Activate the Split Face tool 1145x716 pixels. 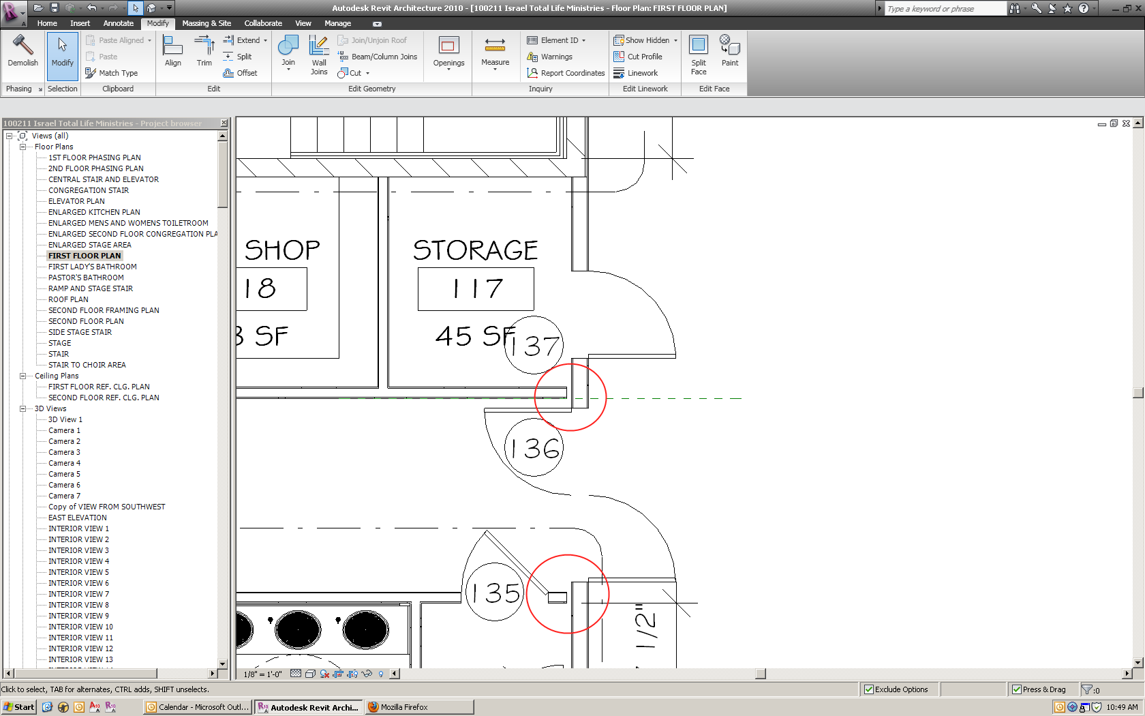pyautogui.click(x=699, y=55)
